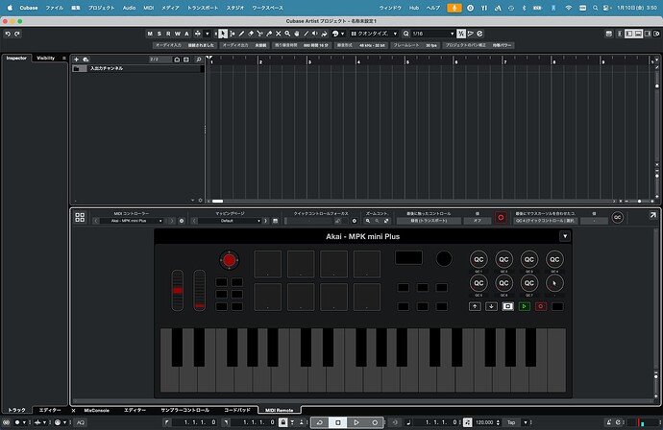
Task: Click the down arrow button on MPK mini
Action: (x=491, y=306)
